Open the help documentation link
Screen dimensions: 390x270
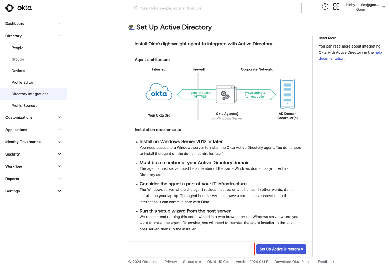coord(378,53)
